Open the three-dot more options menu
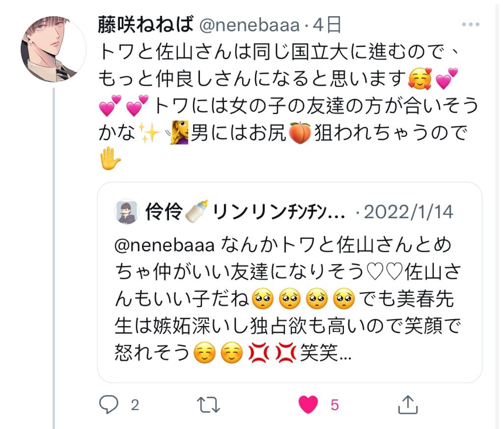 pos(471,25)
